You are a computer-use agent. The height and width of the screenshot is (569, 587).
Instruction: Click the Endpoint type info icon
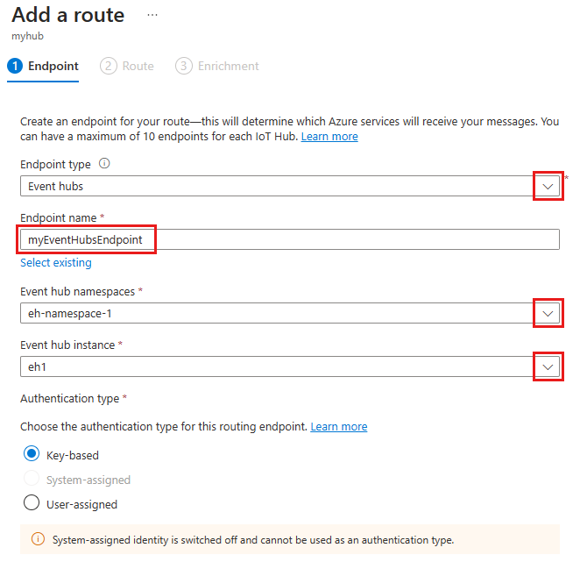[104, 164]
